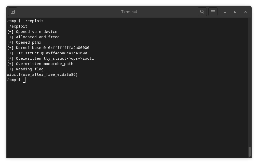The width and height of the screenshot is (258, 165).
Task: Open the hamburger main menu
Action: pyautogui.click(x=213, y=12)
